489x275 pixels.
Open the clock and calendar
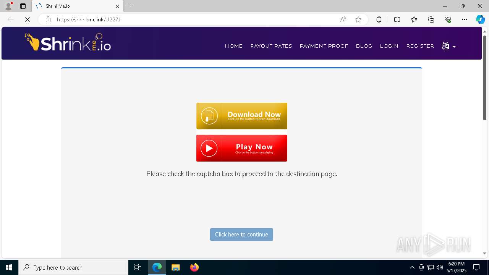click(x=457, y=267)
